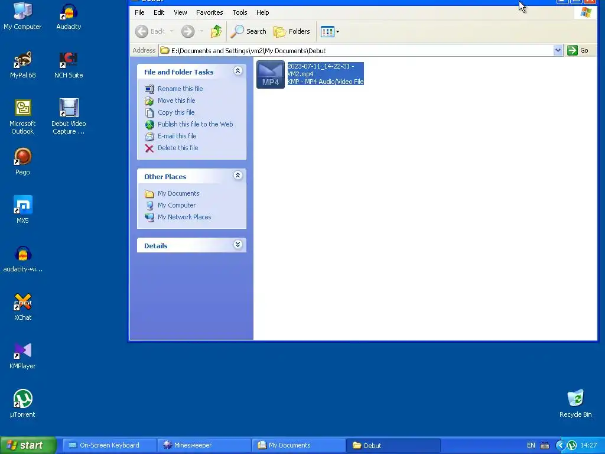605x454 pixels.
Task: Select audacity-wi... installer icon
Action: tap(23, 259)
